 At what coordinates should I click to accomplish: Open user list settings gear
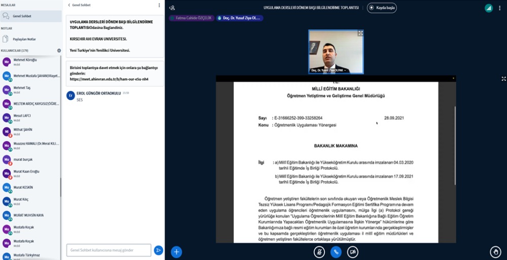pos(59,50)
